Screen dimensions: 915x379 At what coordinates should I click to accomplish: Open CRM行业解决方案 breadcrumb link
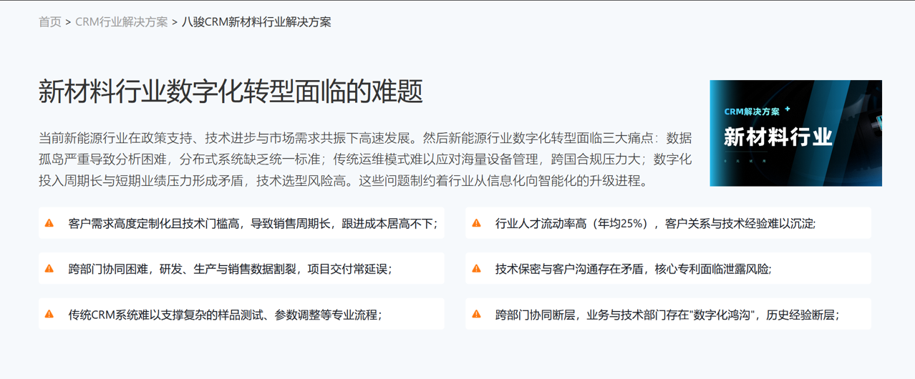tap(122, 22)
